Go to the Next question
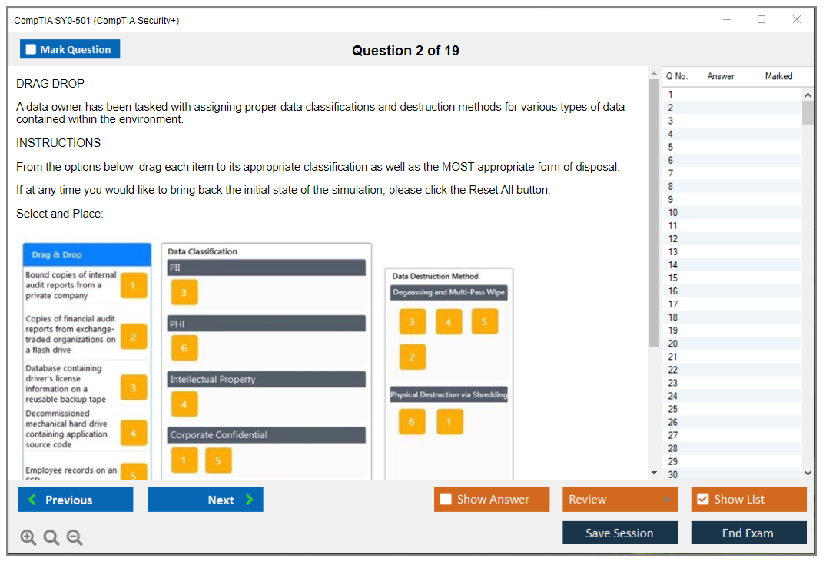This screenshot has width=826, height=565. tap(205, 500)
